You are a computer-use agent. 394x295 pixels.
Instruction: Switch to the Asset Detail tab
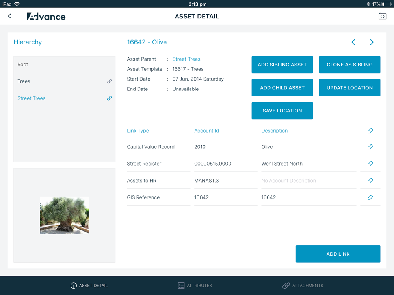click(89, 286)
